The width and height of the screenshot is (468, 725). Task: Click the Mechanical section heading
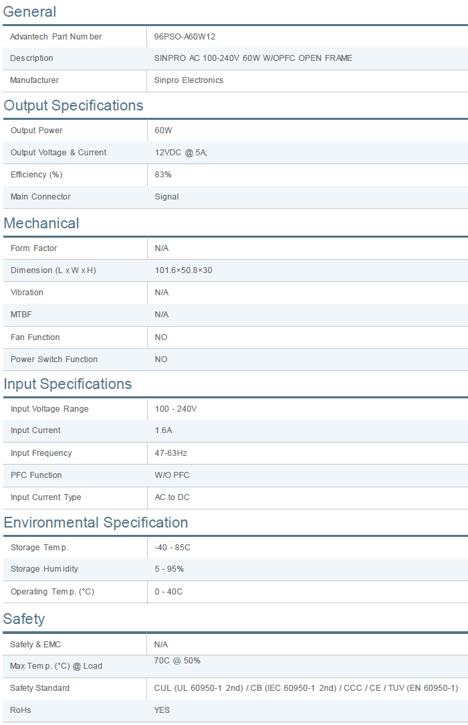pos(41,224)
